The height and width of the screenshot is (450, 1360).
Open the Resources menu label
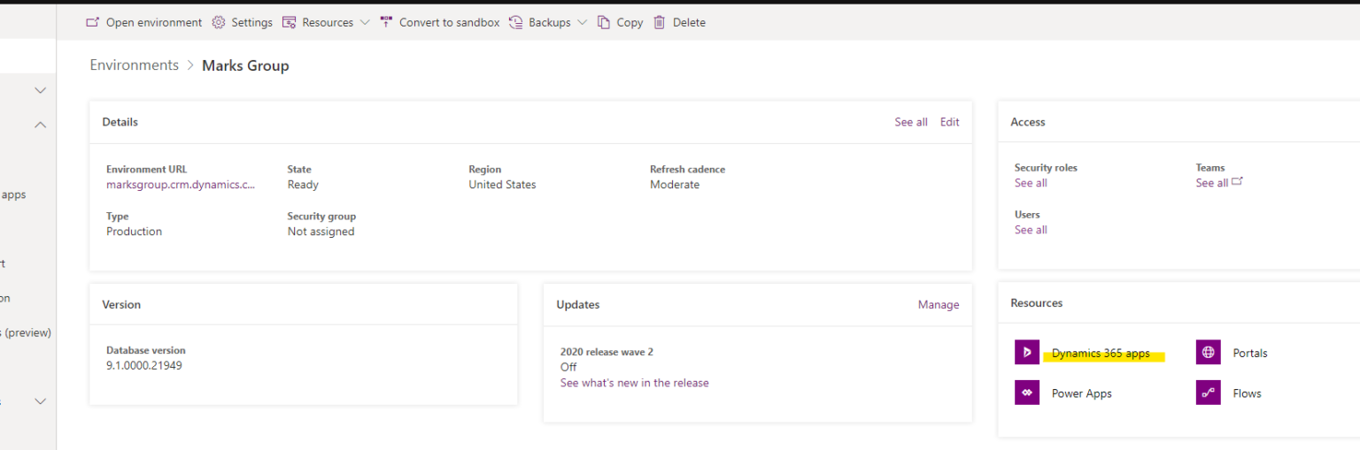pos(328,22)
